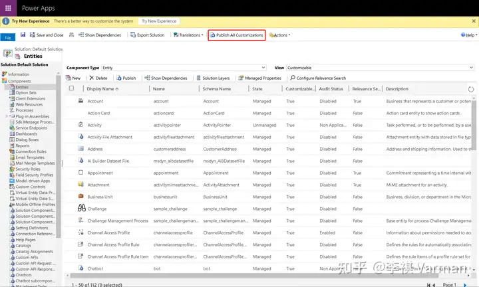Click the Audit Status column header
This screenshot has height=287, width=479.
tap(331, 89)
